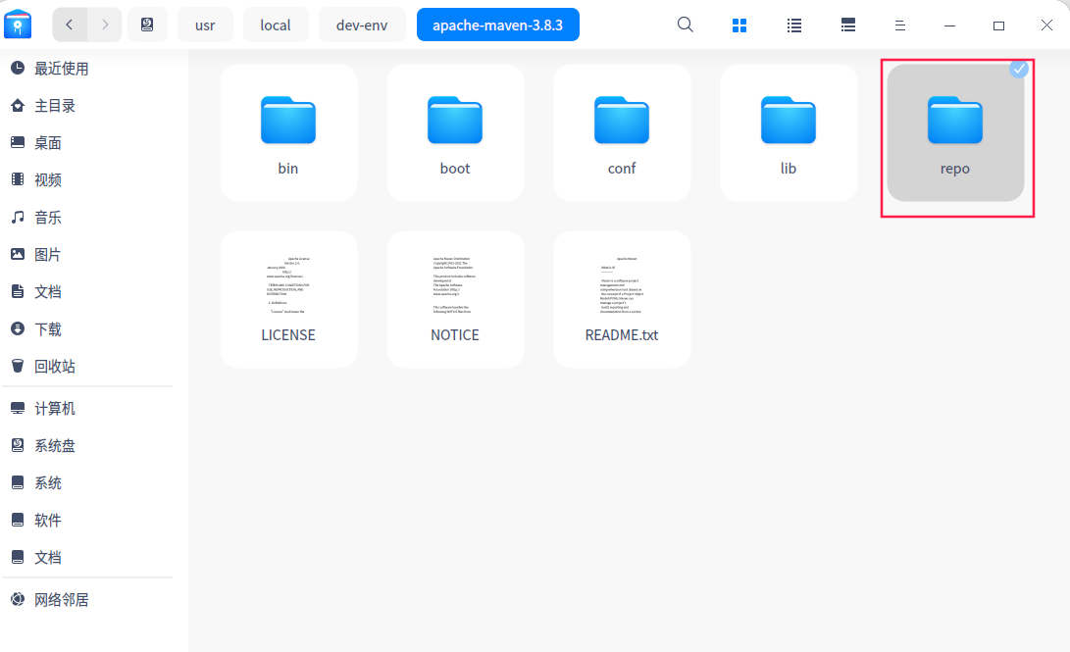Open the lib folder

pyautogui.click(x=788, y=132)
